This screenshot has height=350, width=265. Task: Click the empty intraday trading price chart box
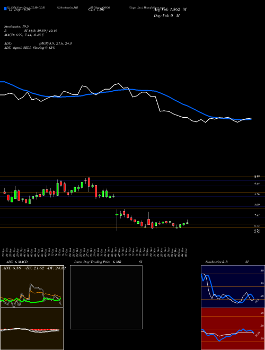click(x=106, y=297)
